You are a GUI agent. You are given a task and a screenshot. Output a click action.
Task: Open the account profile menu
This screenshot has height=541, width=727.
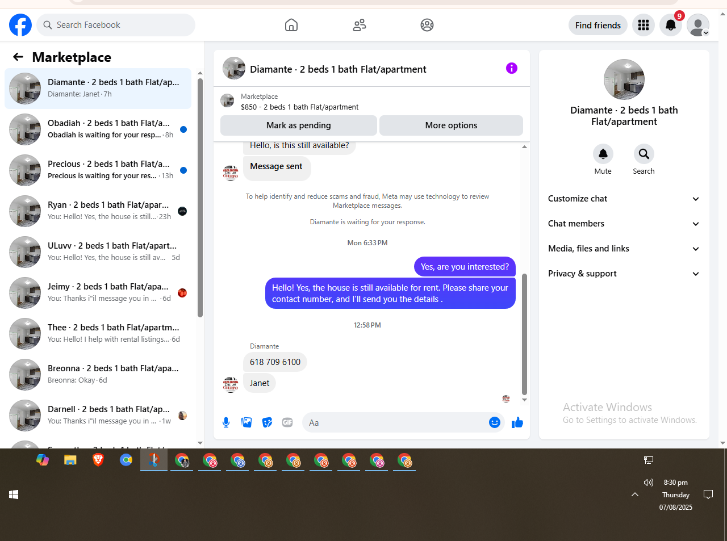pos(698,25)
